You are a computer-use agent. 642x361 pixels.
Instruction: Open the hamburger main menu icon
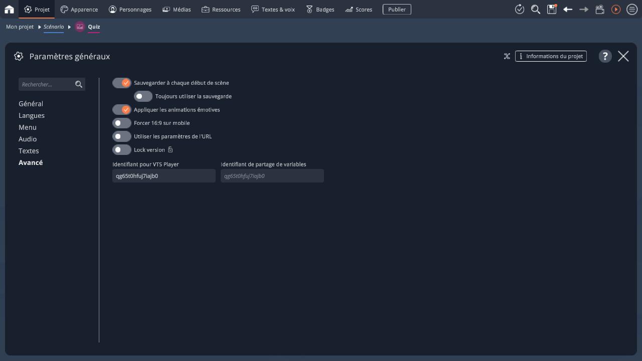(632, 9)
